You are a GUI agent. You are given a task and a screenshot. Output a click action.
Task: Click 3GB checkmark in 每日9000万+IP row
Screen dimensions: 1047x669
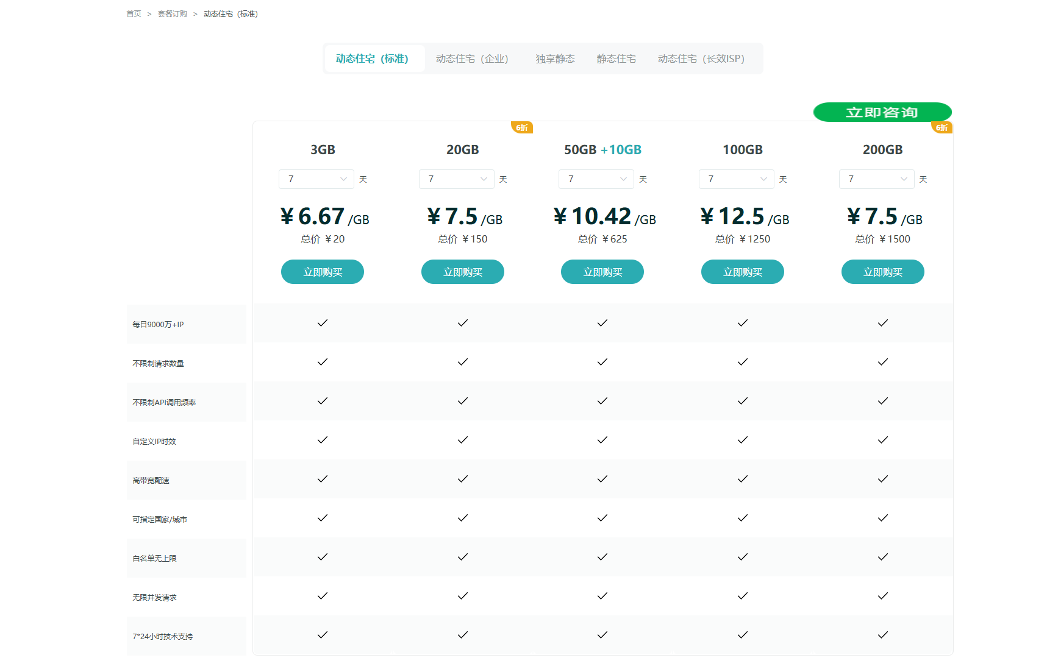[323, 323]
